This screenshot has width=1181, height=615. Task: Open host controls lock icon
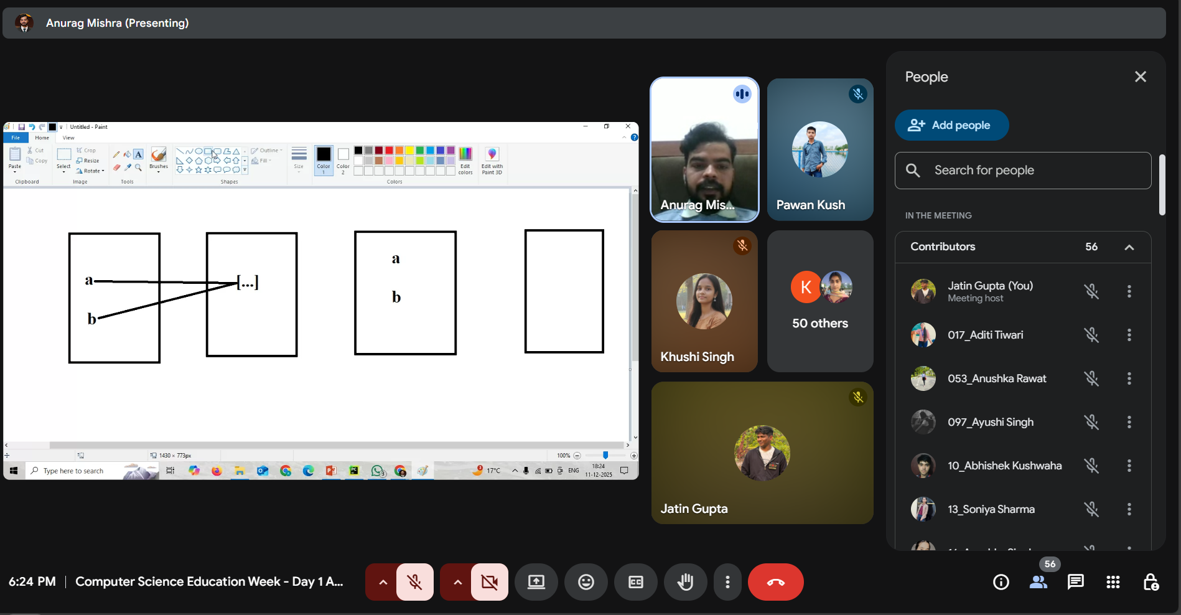coord(1151,582)
